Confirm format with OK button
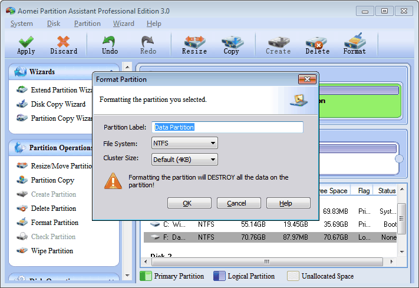 point(189,203)
